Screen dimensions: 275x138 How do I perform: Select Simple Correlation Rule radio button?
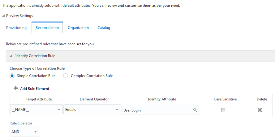pyautogui.click(x=12, y=76)
